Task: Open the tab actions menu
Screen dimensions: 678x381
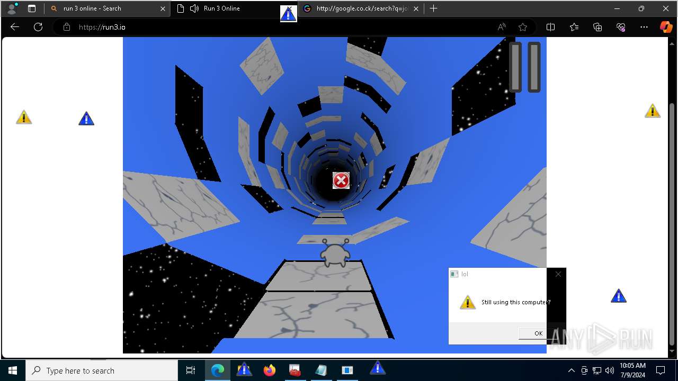Action: pyautogui.click(x=32, y=8)
